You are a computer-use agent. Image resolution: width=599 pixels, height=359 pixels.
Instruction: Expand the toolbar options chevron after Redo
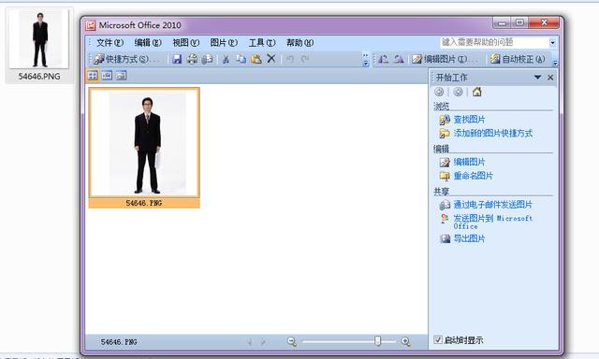click(366, 59)
